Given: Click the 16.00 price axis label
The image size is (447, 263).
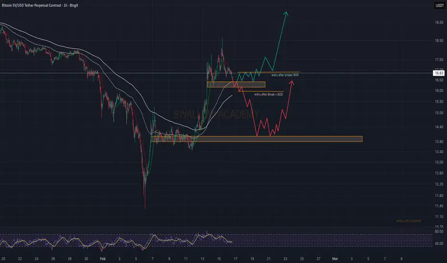Looking at the screenshot, I should click(439, 91).
